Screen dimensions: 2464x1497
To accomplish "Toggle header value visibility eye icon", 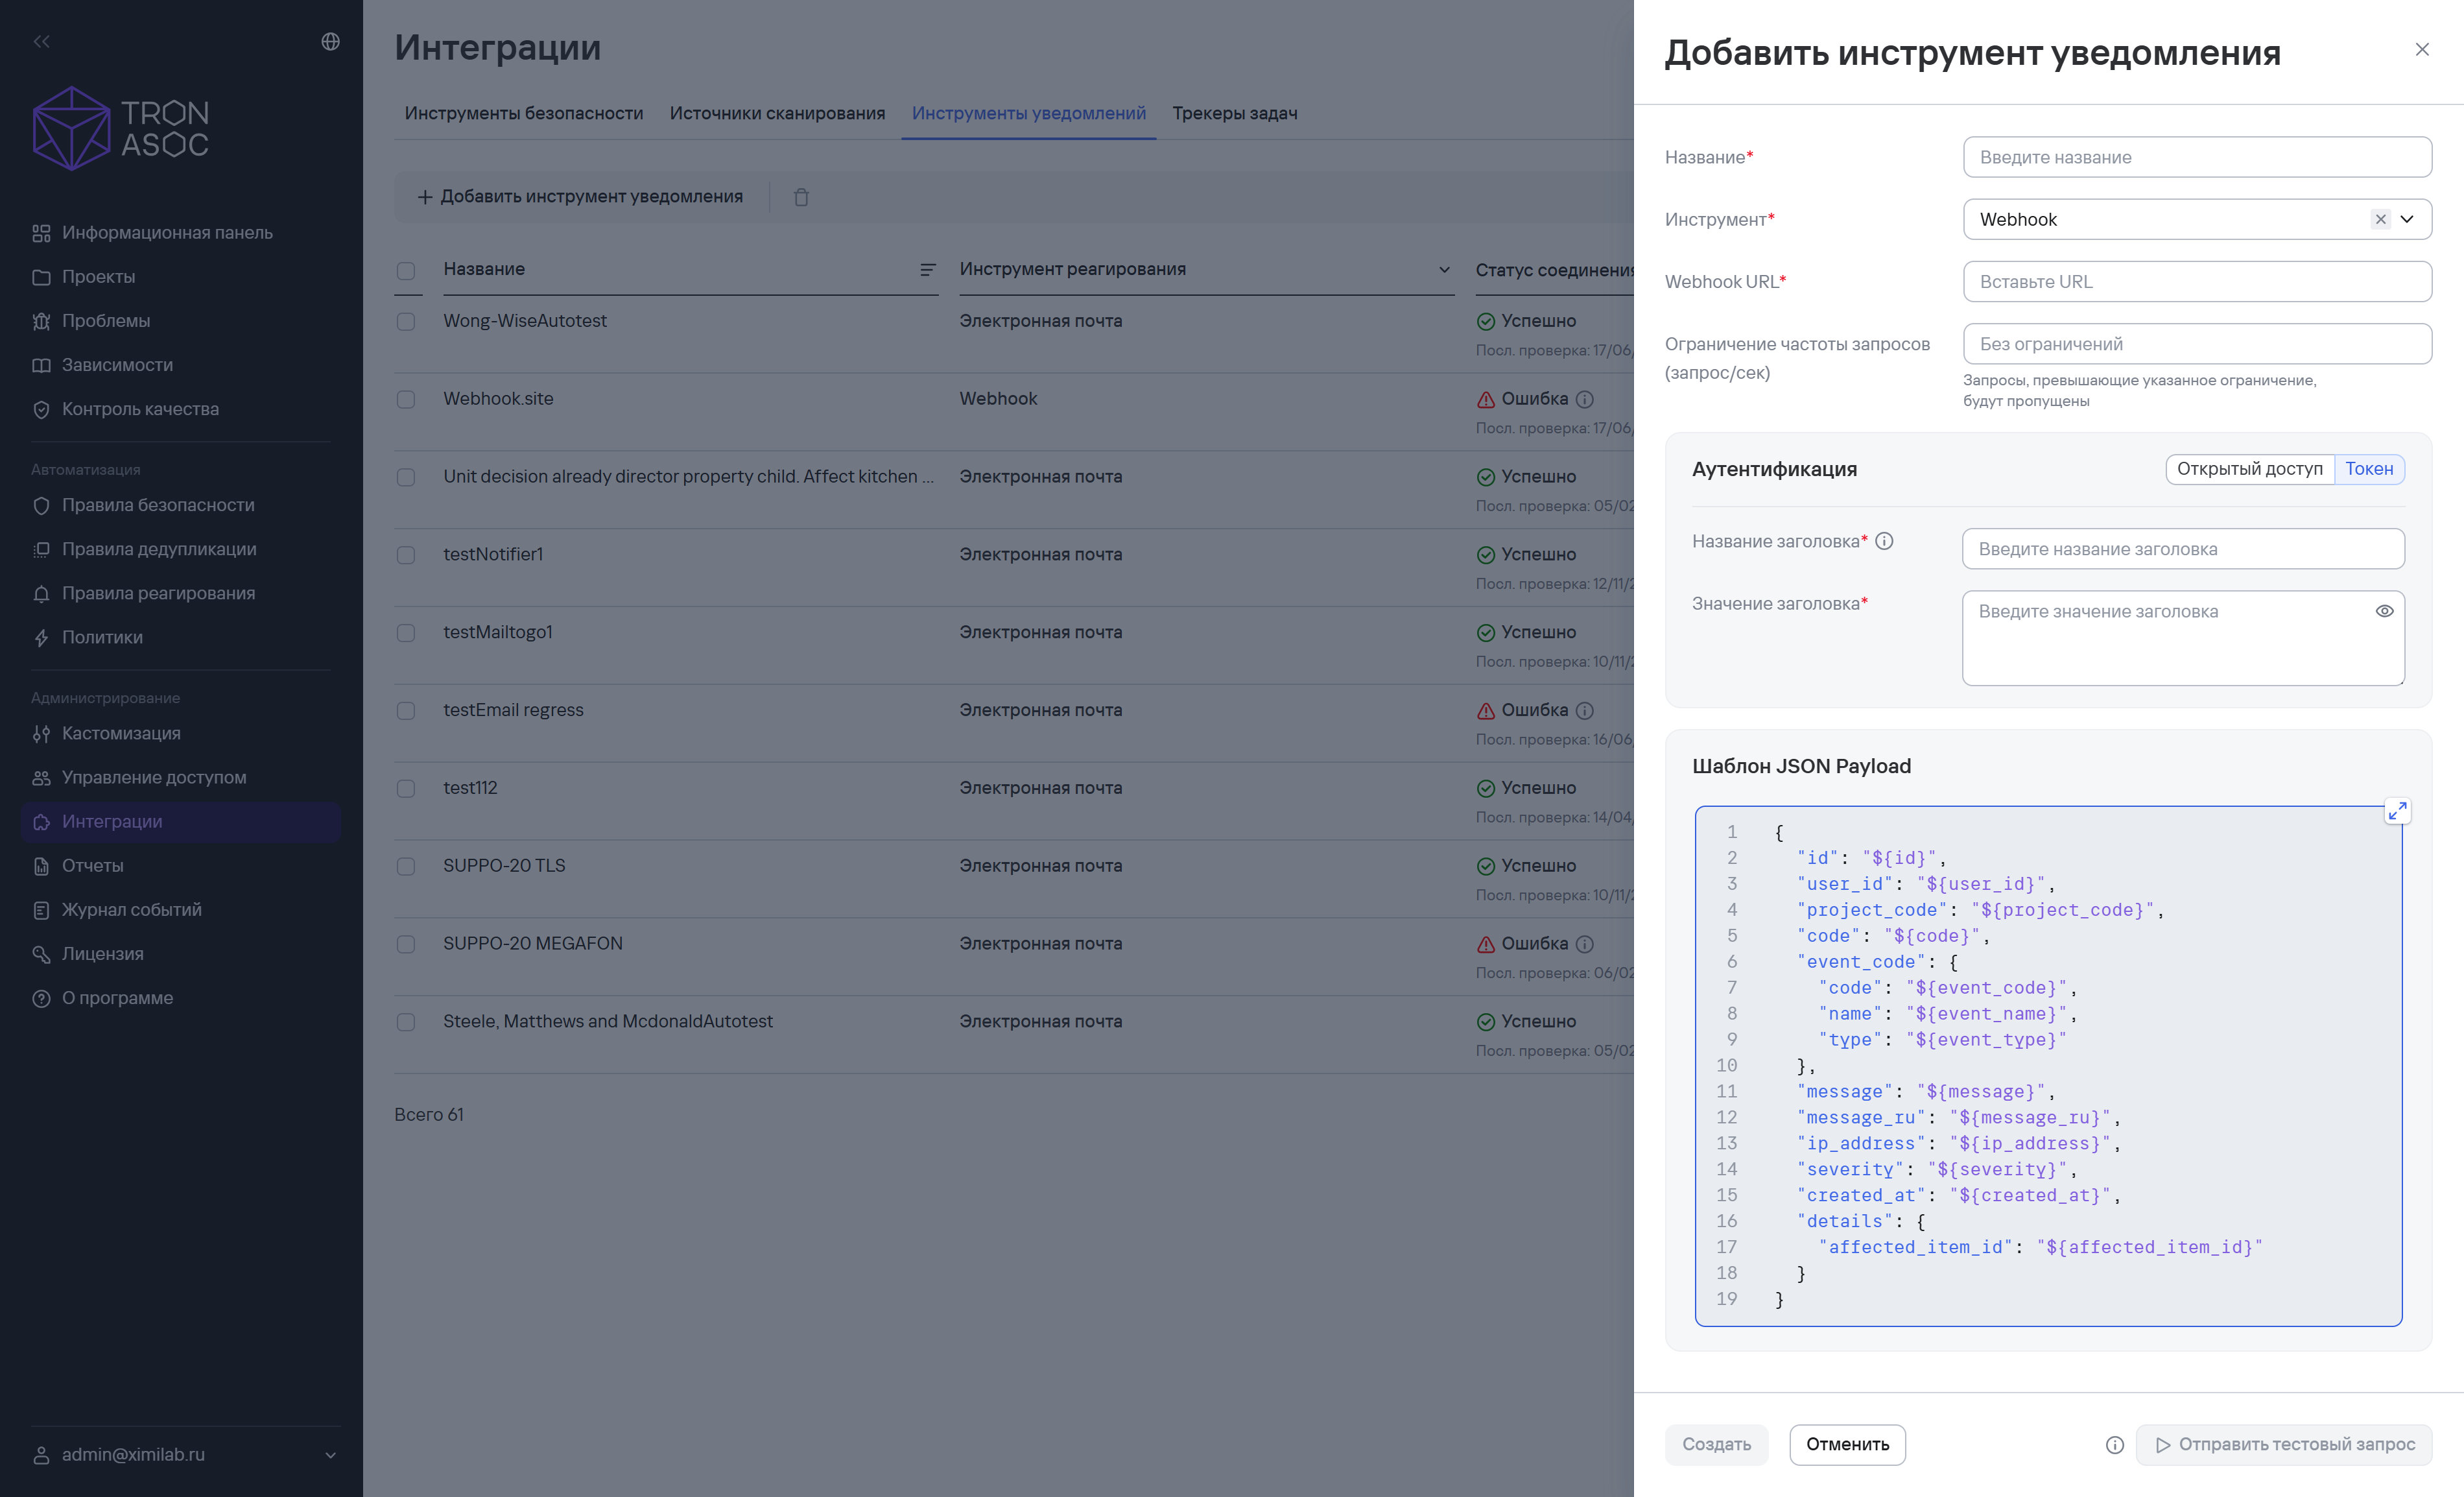I will click(2384, 611).
